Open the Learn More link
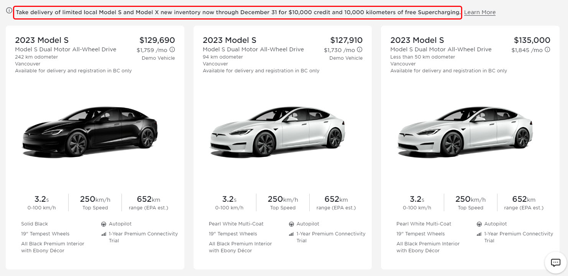 pos(479,12)
